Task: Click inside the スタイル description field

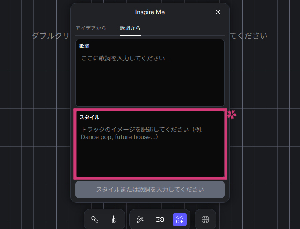Action: [150, 154]
